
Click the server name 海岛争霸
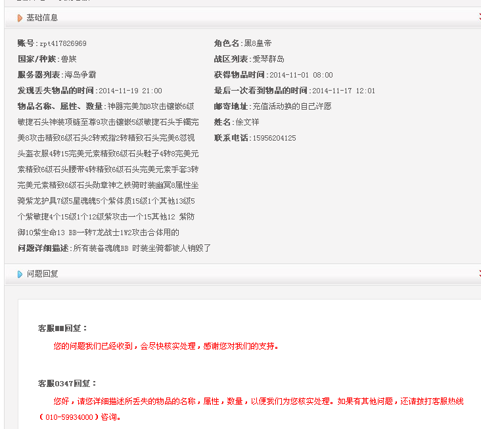80,75
